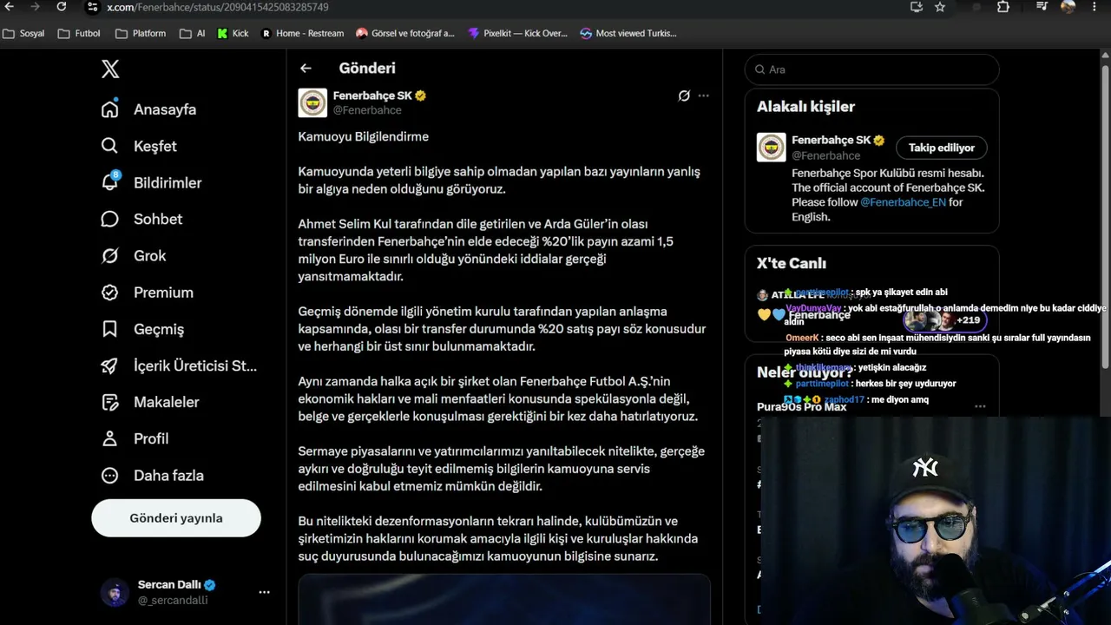This screenshot has height=625, width=1111.
Task: Click the Keşfet search icon in sidebar
Action: pos(110,146)
